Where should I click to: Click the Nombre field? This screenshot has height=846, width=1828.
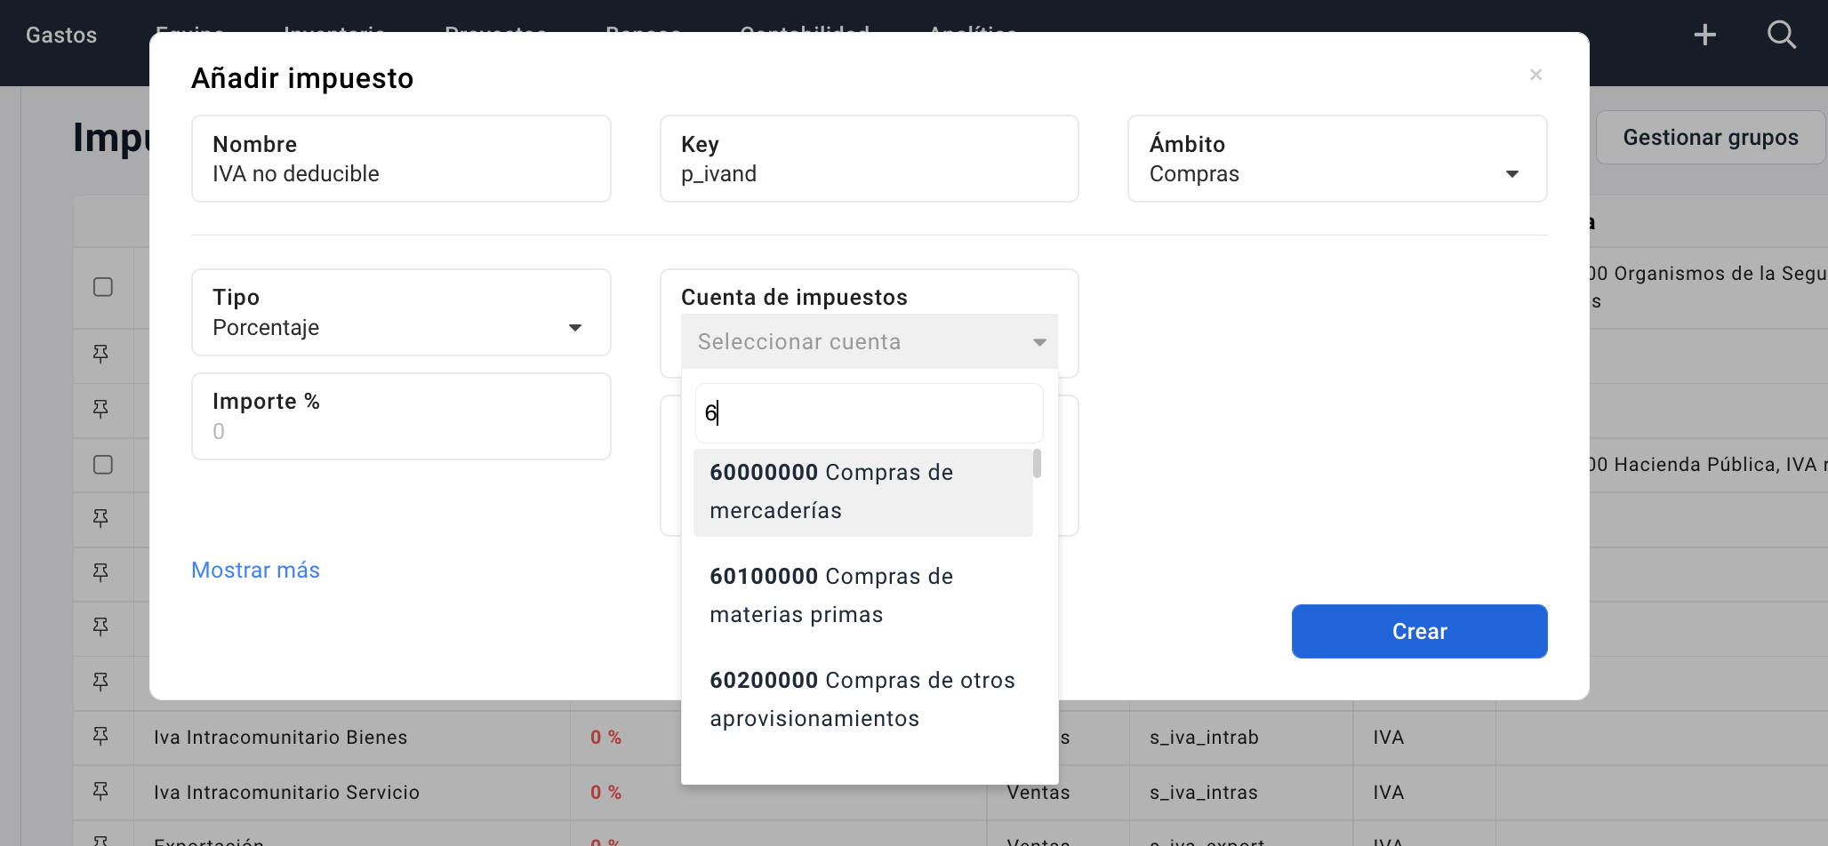pyautogui.click(x=401, y=159)
